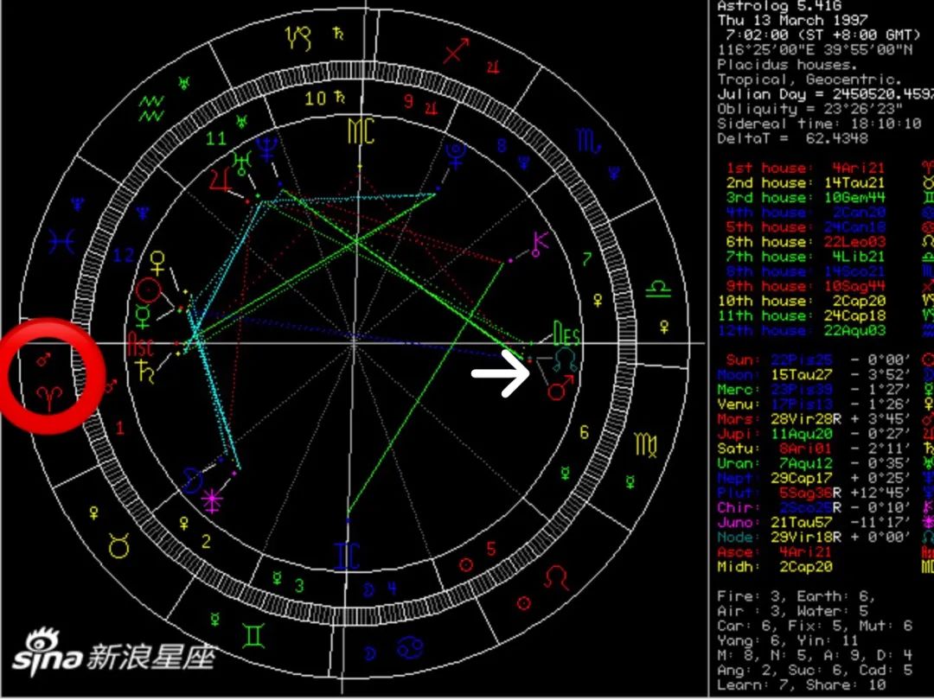Click the 'Node: 29Vir18R' row

tap(815, 537)
